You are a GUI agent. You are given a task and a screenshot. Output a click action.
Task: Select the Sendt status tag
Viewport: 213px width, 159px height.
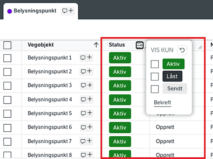(x=175, y=89)
